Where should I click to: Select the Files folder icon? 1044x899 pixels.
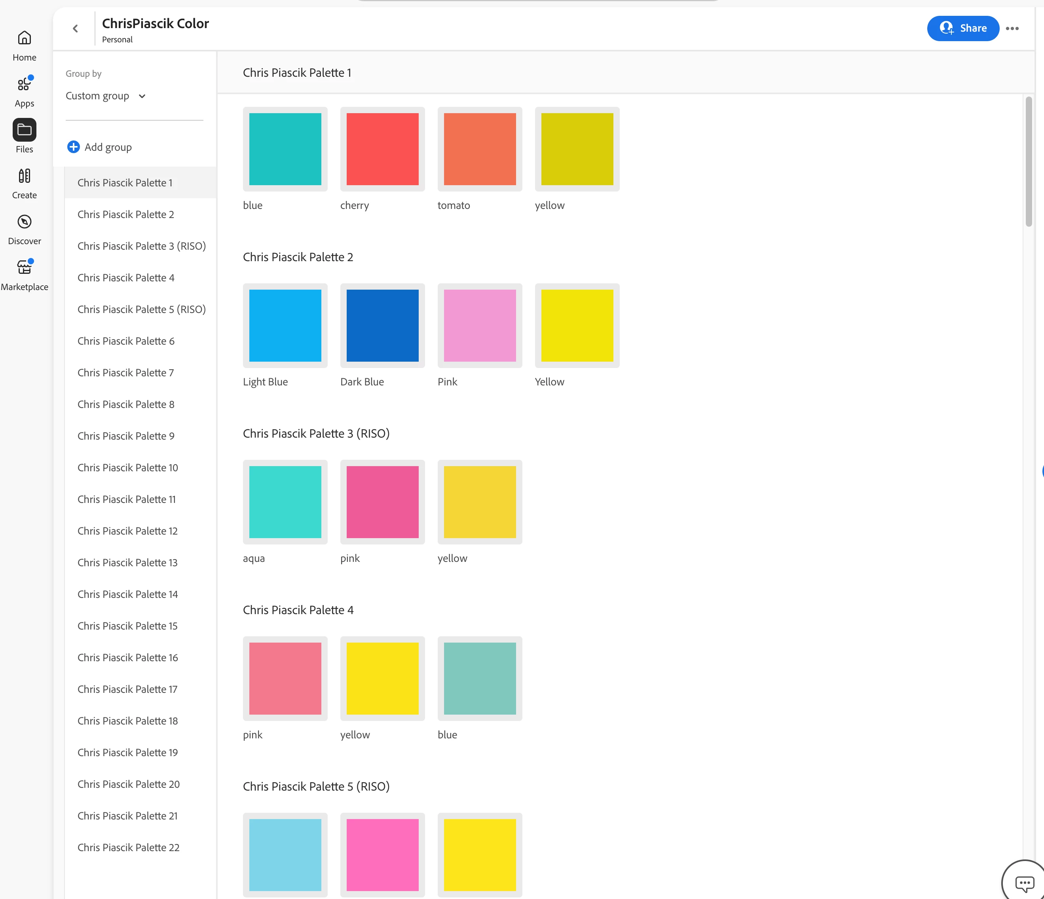coord(24,130)
